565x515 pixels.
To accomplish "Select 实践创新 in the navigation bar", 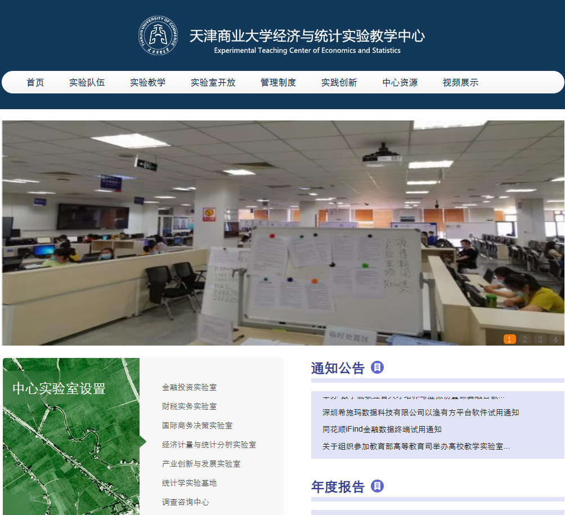I will (339, 83).
